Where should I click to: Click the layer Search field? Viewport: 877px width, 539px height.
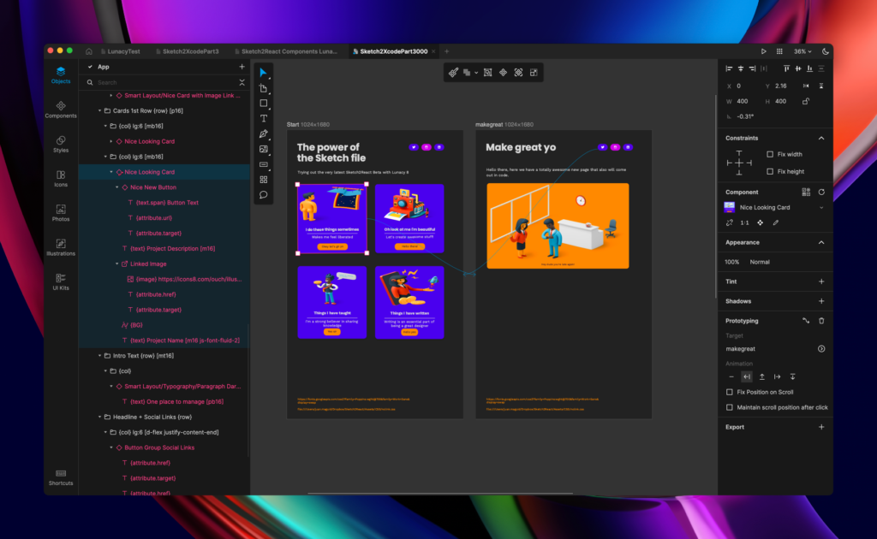point(165,83)
